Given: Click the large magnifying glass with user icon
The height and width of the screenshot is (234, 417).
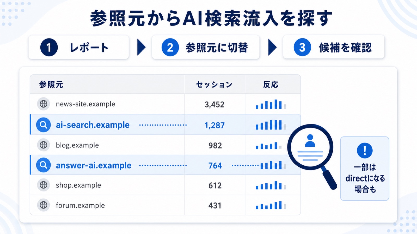Looking at the screenshot, I should tap(312, 157).
